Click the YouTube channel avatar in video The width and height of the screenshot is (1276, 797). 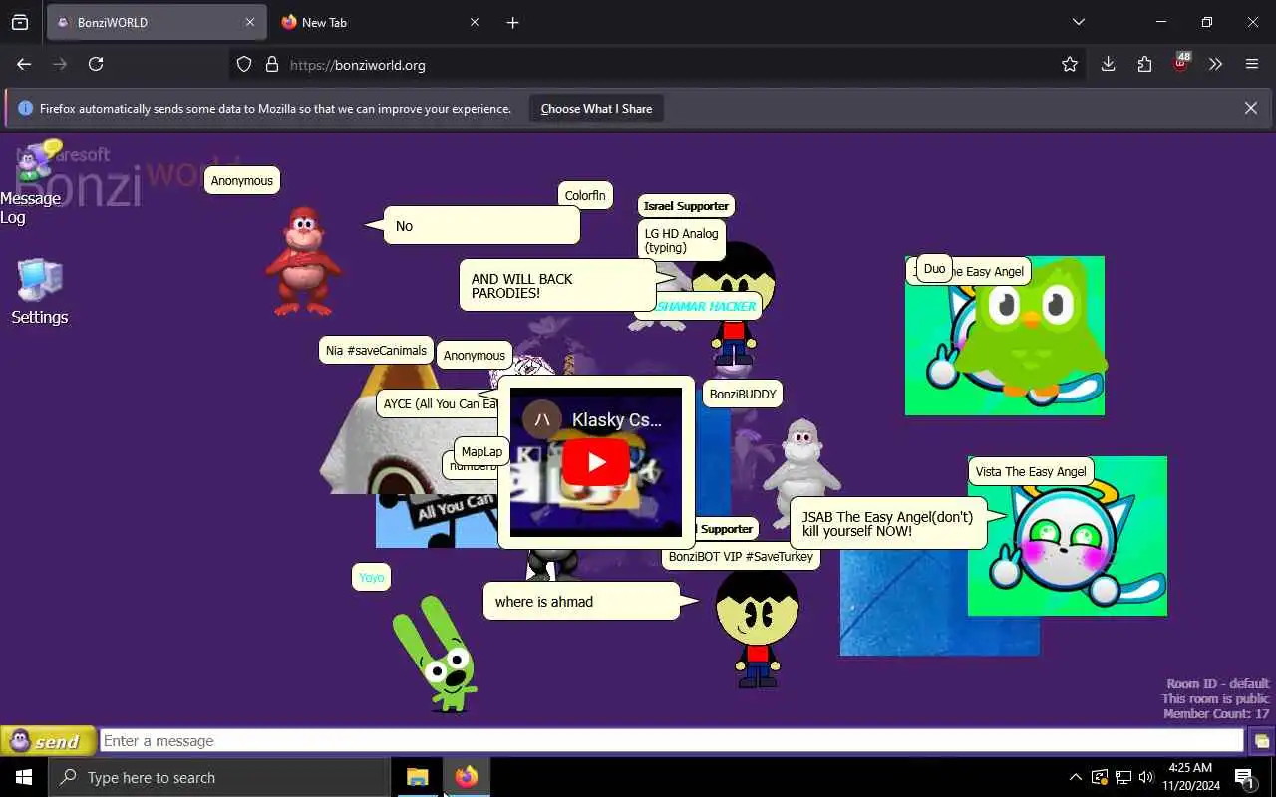coord(542,419)
